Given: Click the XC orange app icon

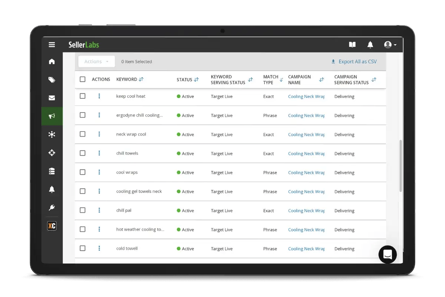Looking at the screenshot, I should pos(52,226).
